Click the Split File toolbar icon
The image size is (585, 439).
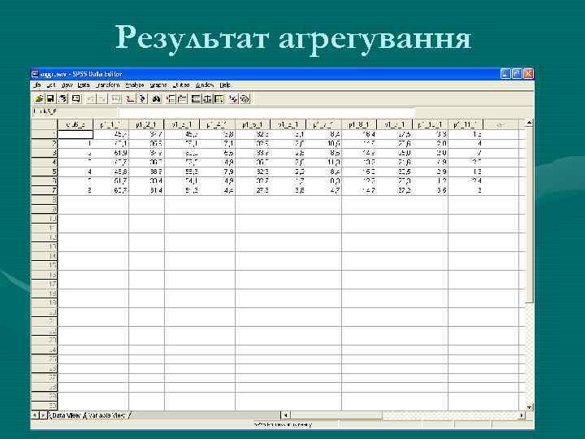point(196,99)
